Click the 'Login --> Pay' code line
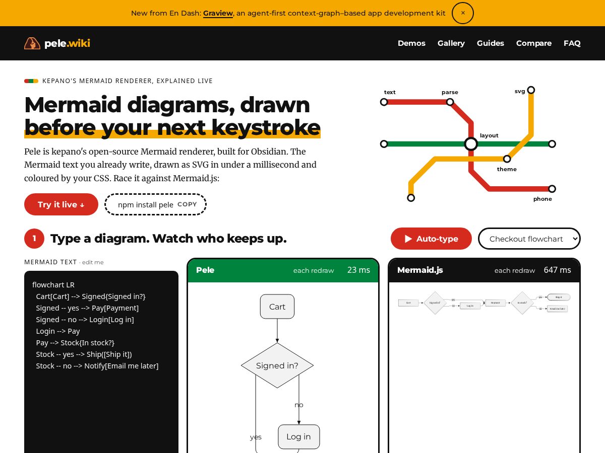The image size is (605, 453). [x=58, y=331]
